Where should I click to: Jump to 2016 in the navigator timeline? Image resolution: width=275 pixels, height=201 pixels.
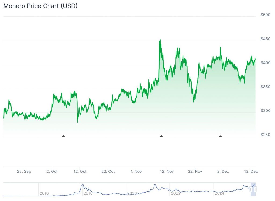coord(44,193)
